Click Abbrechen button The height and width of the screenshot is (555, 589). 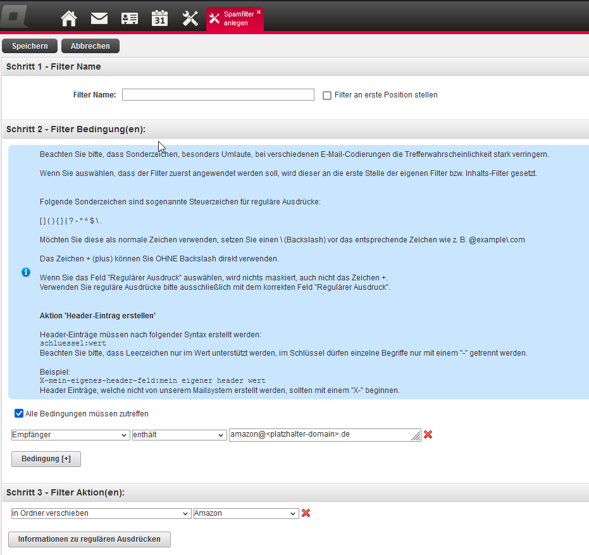[x=90, y=46]
